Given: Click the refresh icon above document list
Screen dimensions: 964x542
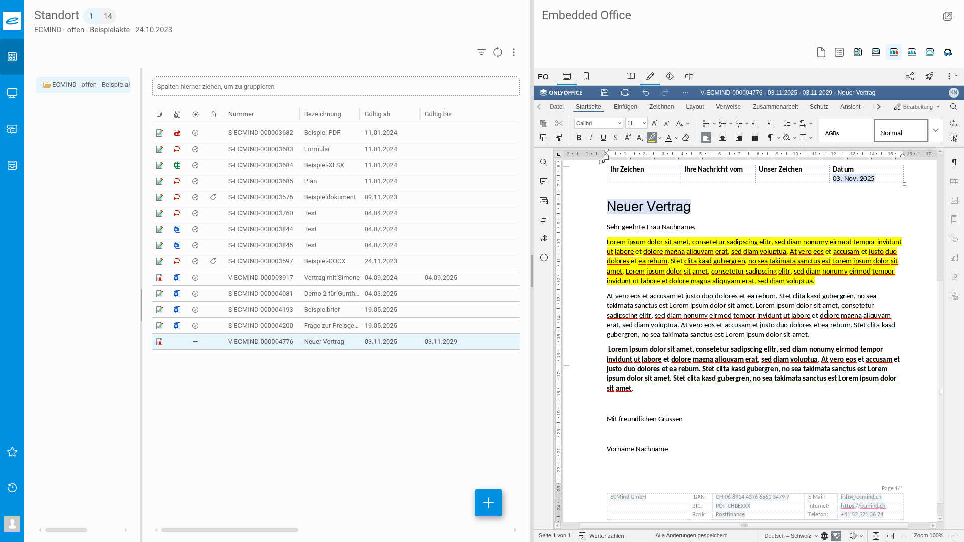Looking at the screenshot, I should tap(497, 52).
